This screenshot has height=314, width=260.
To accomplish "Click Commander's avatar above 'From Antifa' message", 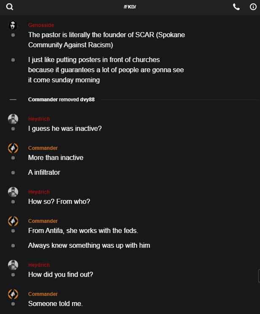I will pyautogui.click(x=13, y=221).
